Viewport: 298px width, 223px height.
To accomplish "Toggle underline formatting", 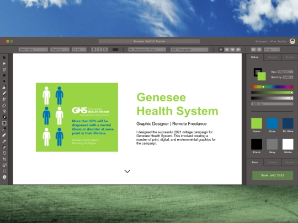I will pos(105,50).
